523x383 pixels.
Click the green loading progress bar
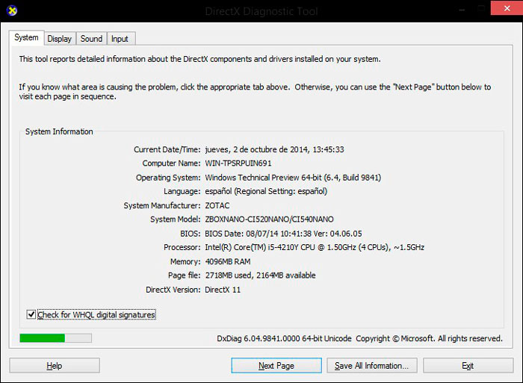[55, 338]
